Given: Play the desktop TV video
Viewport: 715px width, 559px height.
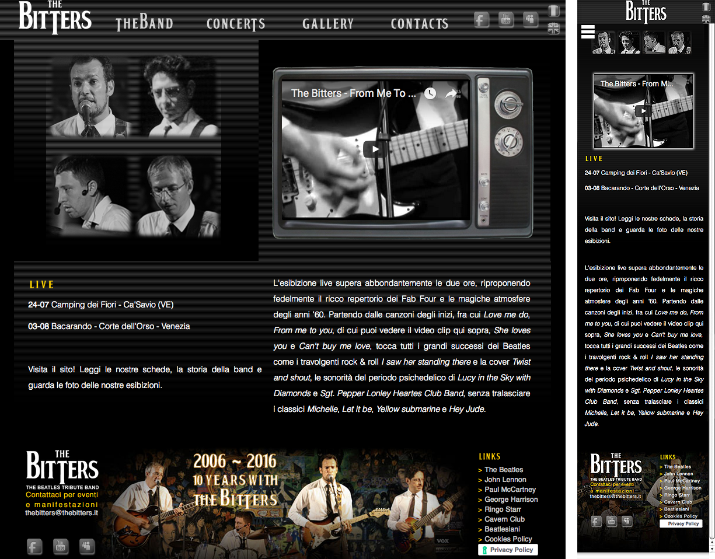Looking at the screenshot, I should (x=375, y=149).
